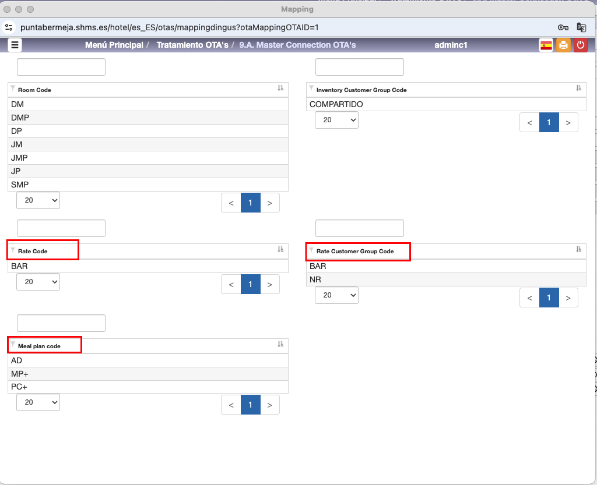
Task: Click the red power logout icon
Action: [x=580, y=45]
